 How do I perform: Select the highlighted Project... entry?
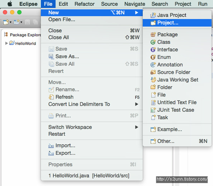[x=177, y=23]
